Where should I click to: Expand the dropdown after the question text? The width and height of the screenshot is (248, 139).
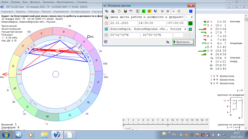191,17
